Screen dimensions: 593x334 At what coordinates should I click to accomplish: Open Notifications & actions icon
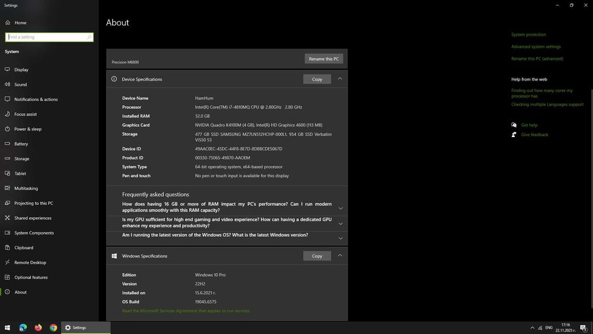[7, 99]
